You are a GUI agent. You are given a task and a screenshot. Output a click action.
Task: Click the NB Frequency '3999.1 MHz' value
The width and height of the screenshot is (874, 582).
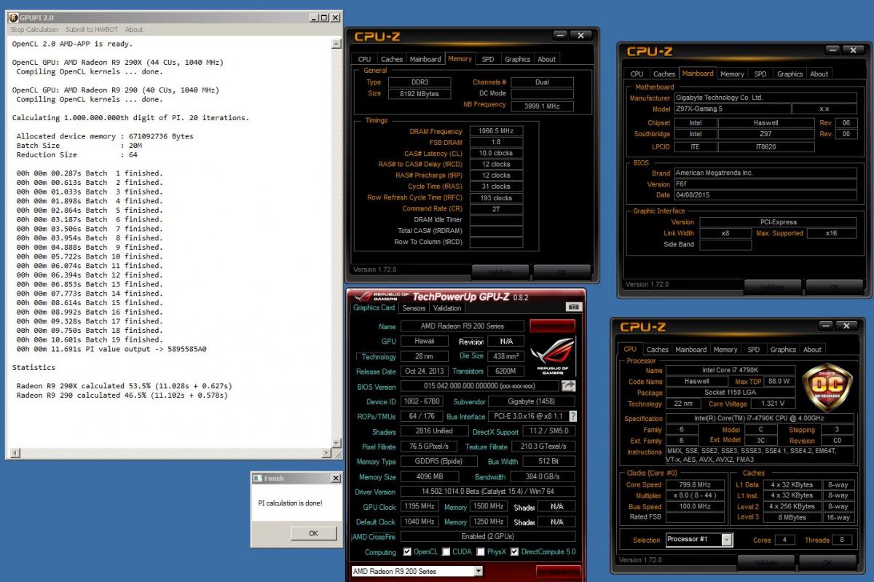[542, 106]
